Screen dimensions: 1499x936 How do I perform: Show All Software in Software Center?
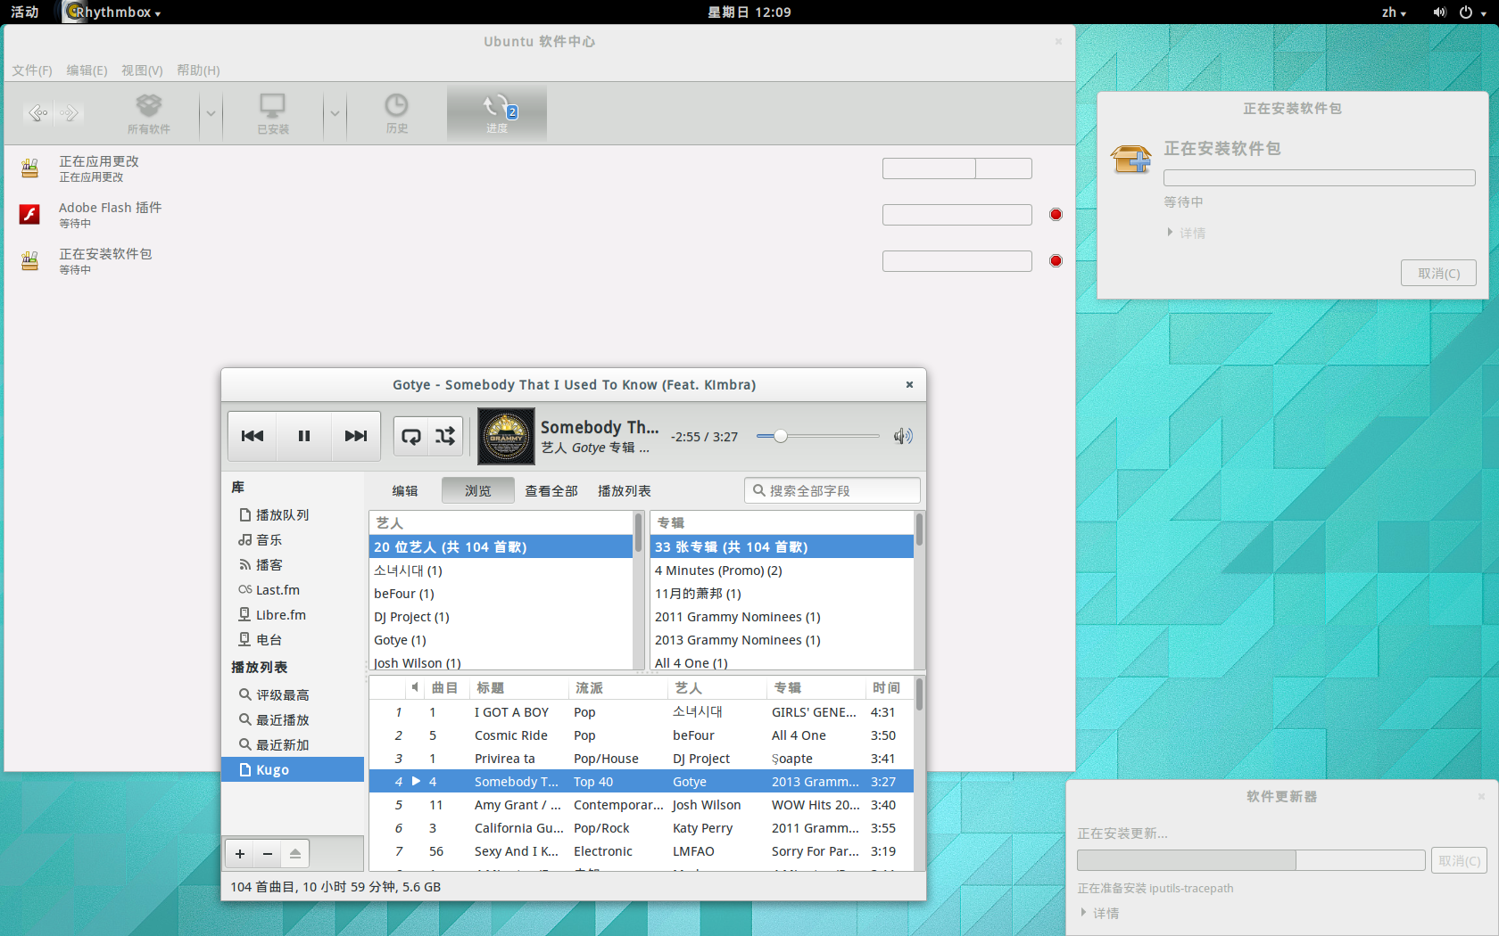(x=148, y=114)
